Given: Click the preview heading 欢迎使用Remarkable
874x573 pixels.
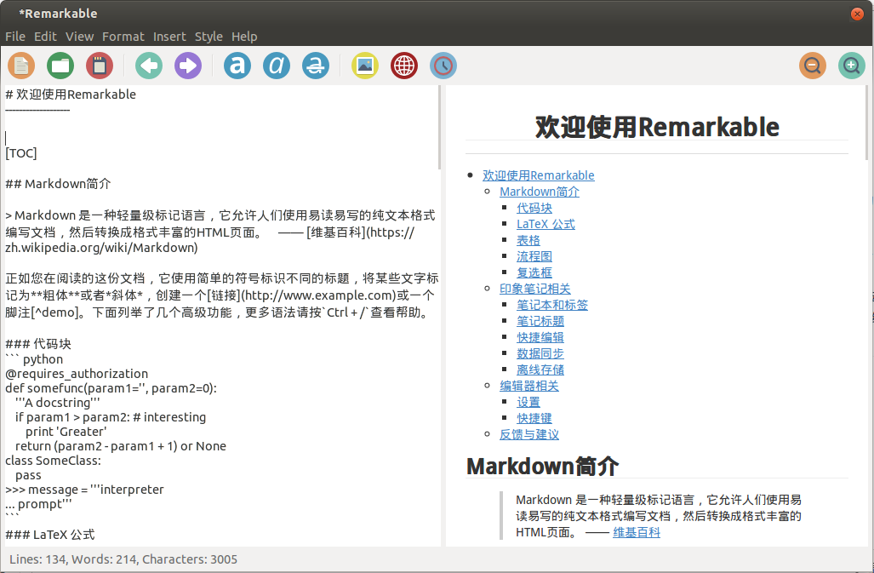Looking at the screenshot, I should [x=657, y=127].
